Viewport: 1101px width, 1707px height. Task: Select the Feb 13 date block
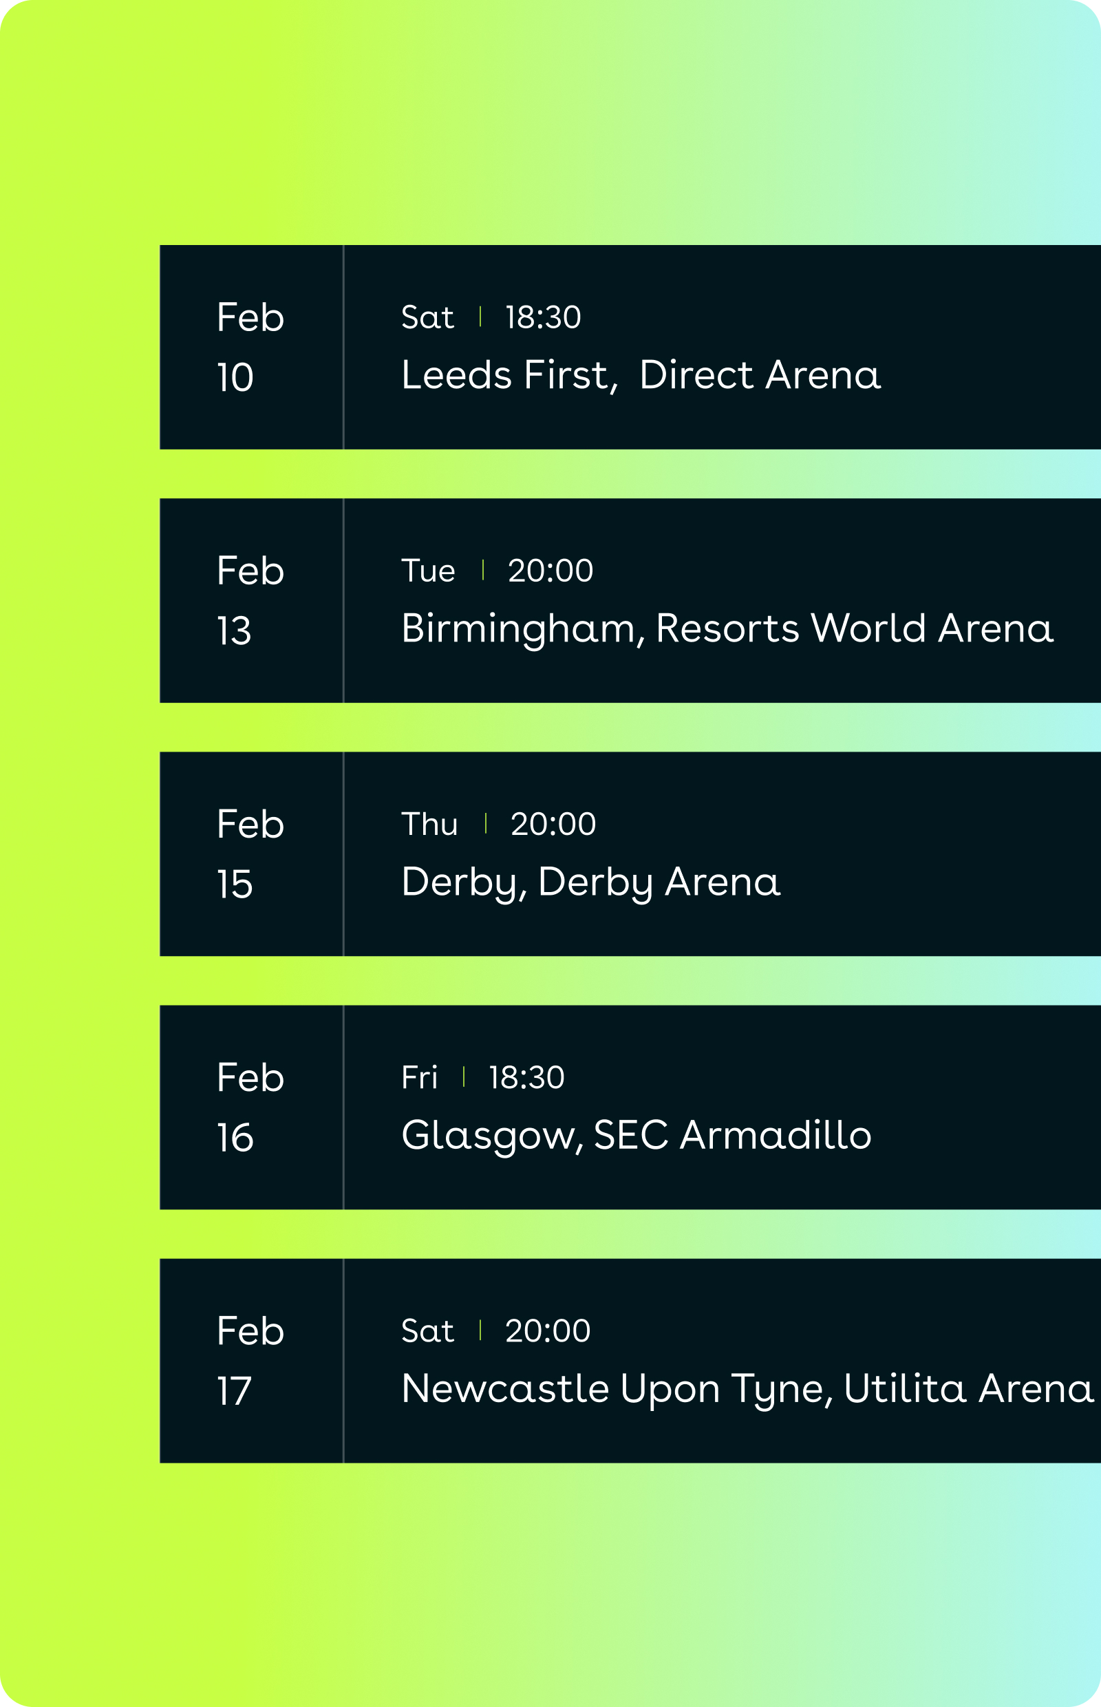click(x=251, y=601)
